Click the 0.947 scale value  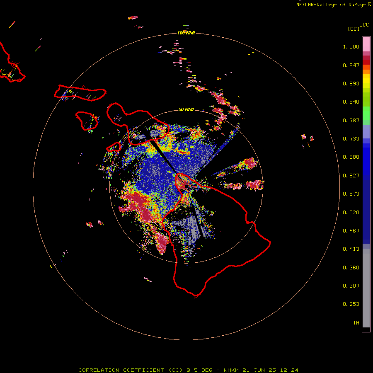[351, 65]
